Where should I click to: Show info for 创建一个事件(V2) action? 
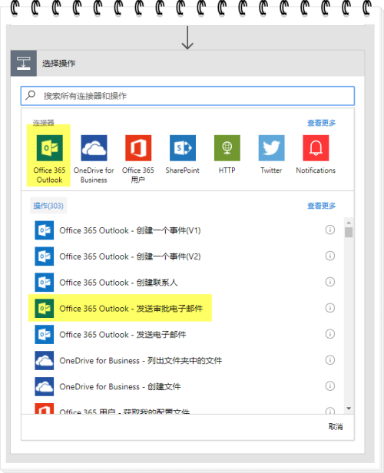click(x=330, y=256)
